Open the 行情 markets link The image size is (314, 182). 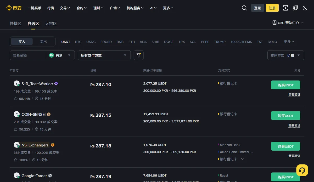[51, 8]
